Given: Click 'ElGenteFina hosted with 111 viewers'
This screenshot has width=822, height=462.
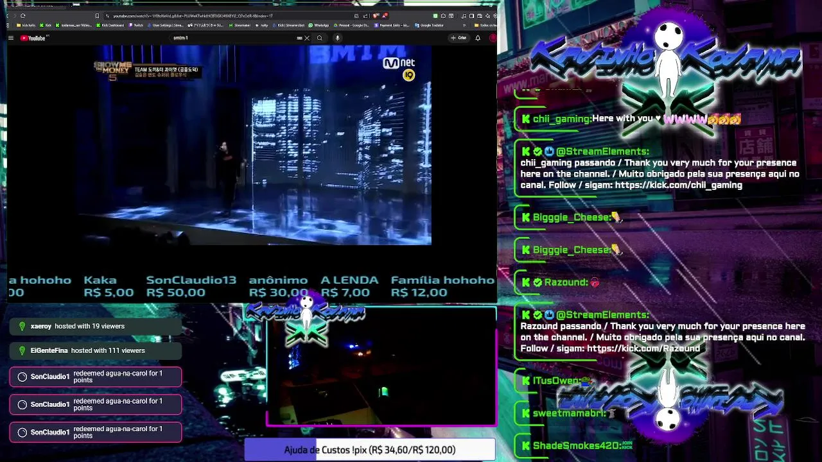Looking at the screenshot, I should click(96, 350).
